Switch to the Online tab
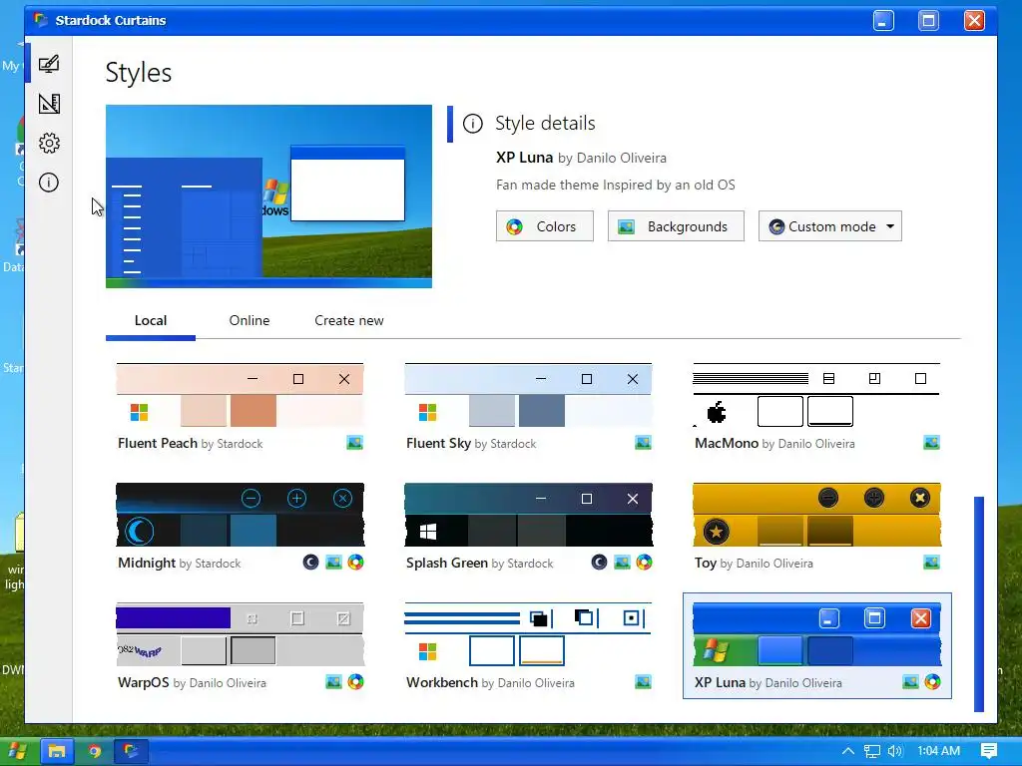This screenshot has width=1022, height=766. pos(249,320)
